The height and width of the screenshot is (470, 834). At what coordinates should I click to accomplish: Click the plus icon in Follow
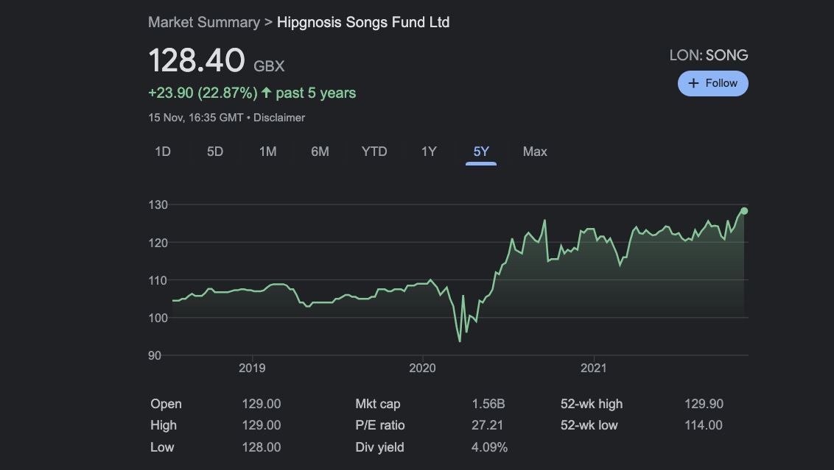pyautogui.click(x=693, y=83)
